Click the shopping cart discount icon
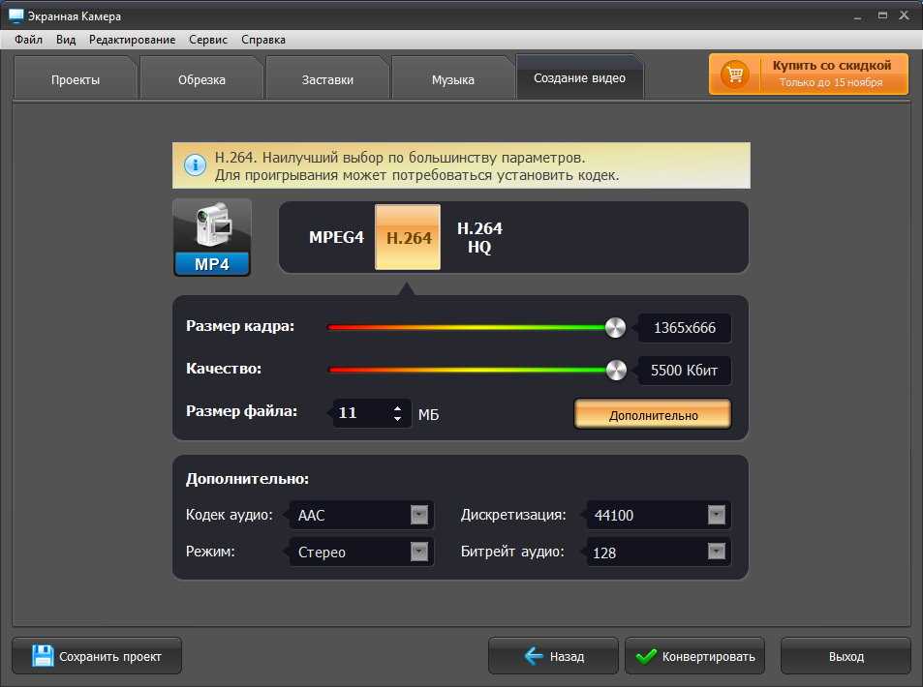This screenshot has height=687, width=923. click(735, 75)
